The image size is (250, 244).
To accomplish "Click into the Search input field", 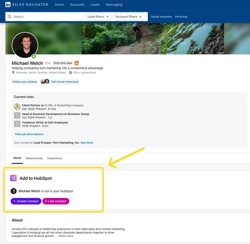I will tap(46, 17).
